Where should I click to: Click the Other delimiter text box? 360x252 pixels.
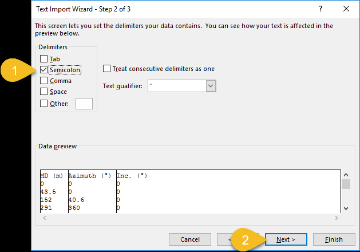coord(84,104)
